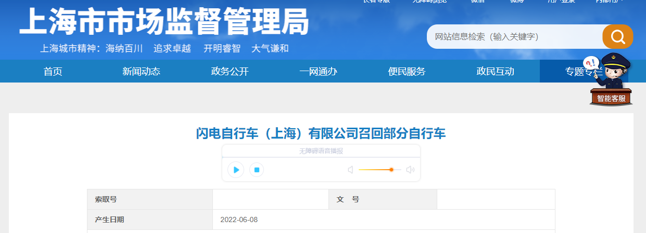Screen dimensions: 646x233
Task: Stop the voice broadcast playback
Action: 257,170
